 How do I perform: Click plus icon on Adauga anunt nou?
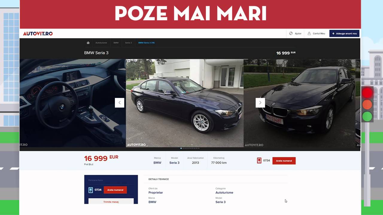333,33
